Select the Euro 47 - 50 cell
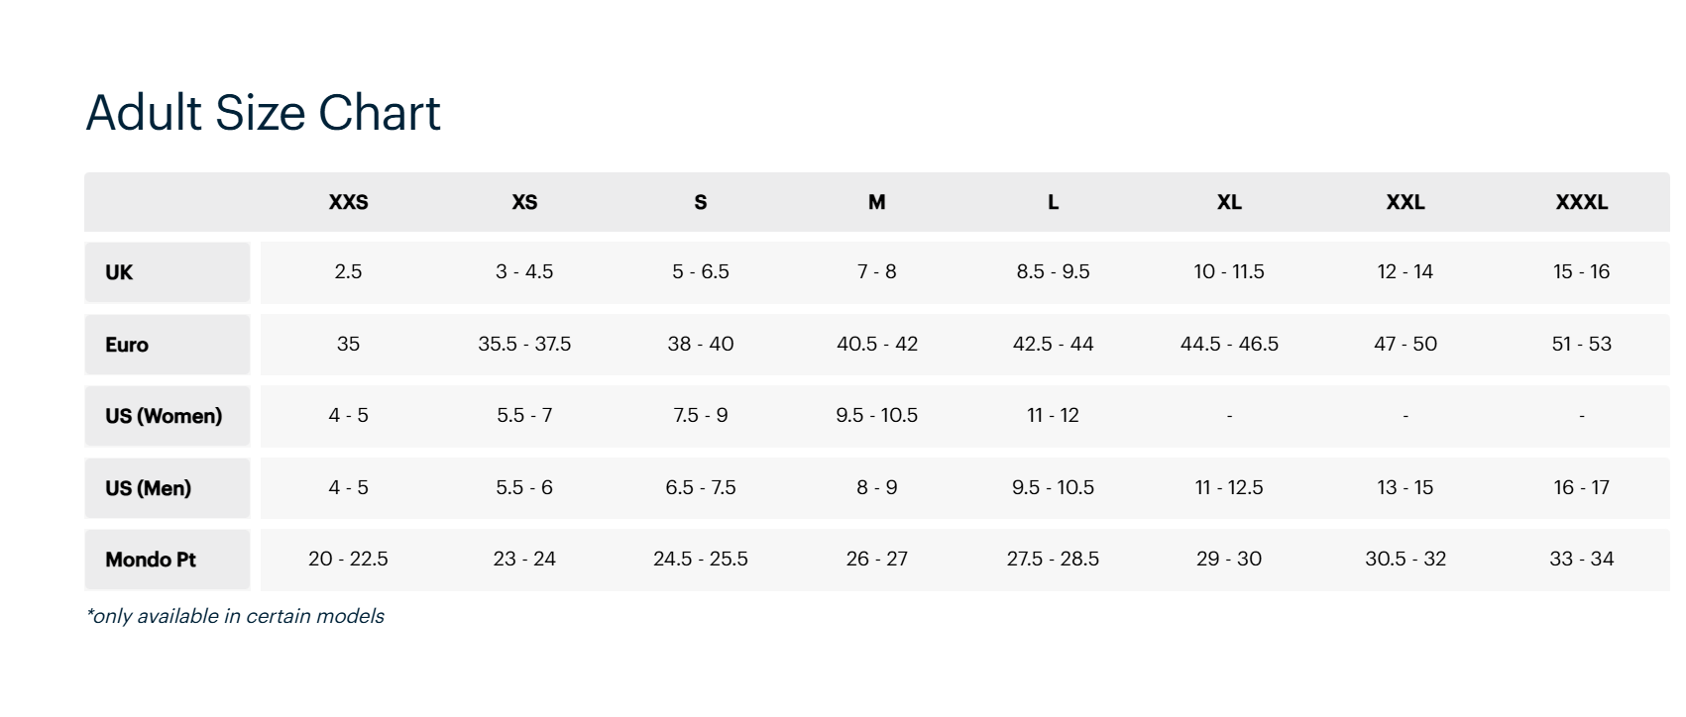Viewport: 1686px width, 717px height. (1405, 344)
